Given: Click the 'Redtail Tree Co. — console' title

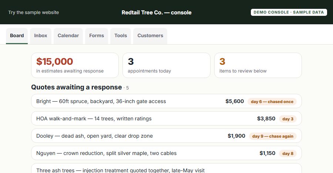Looking at the screenshot, I should coord(157,13).
